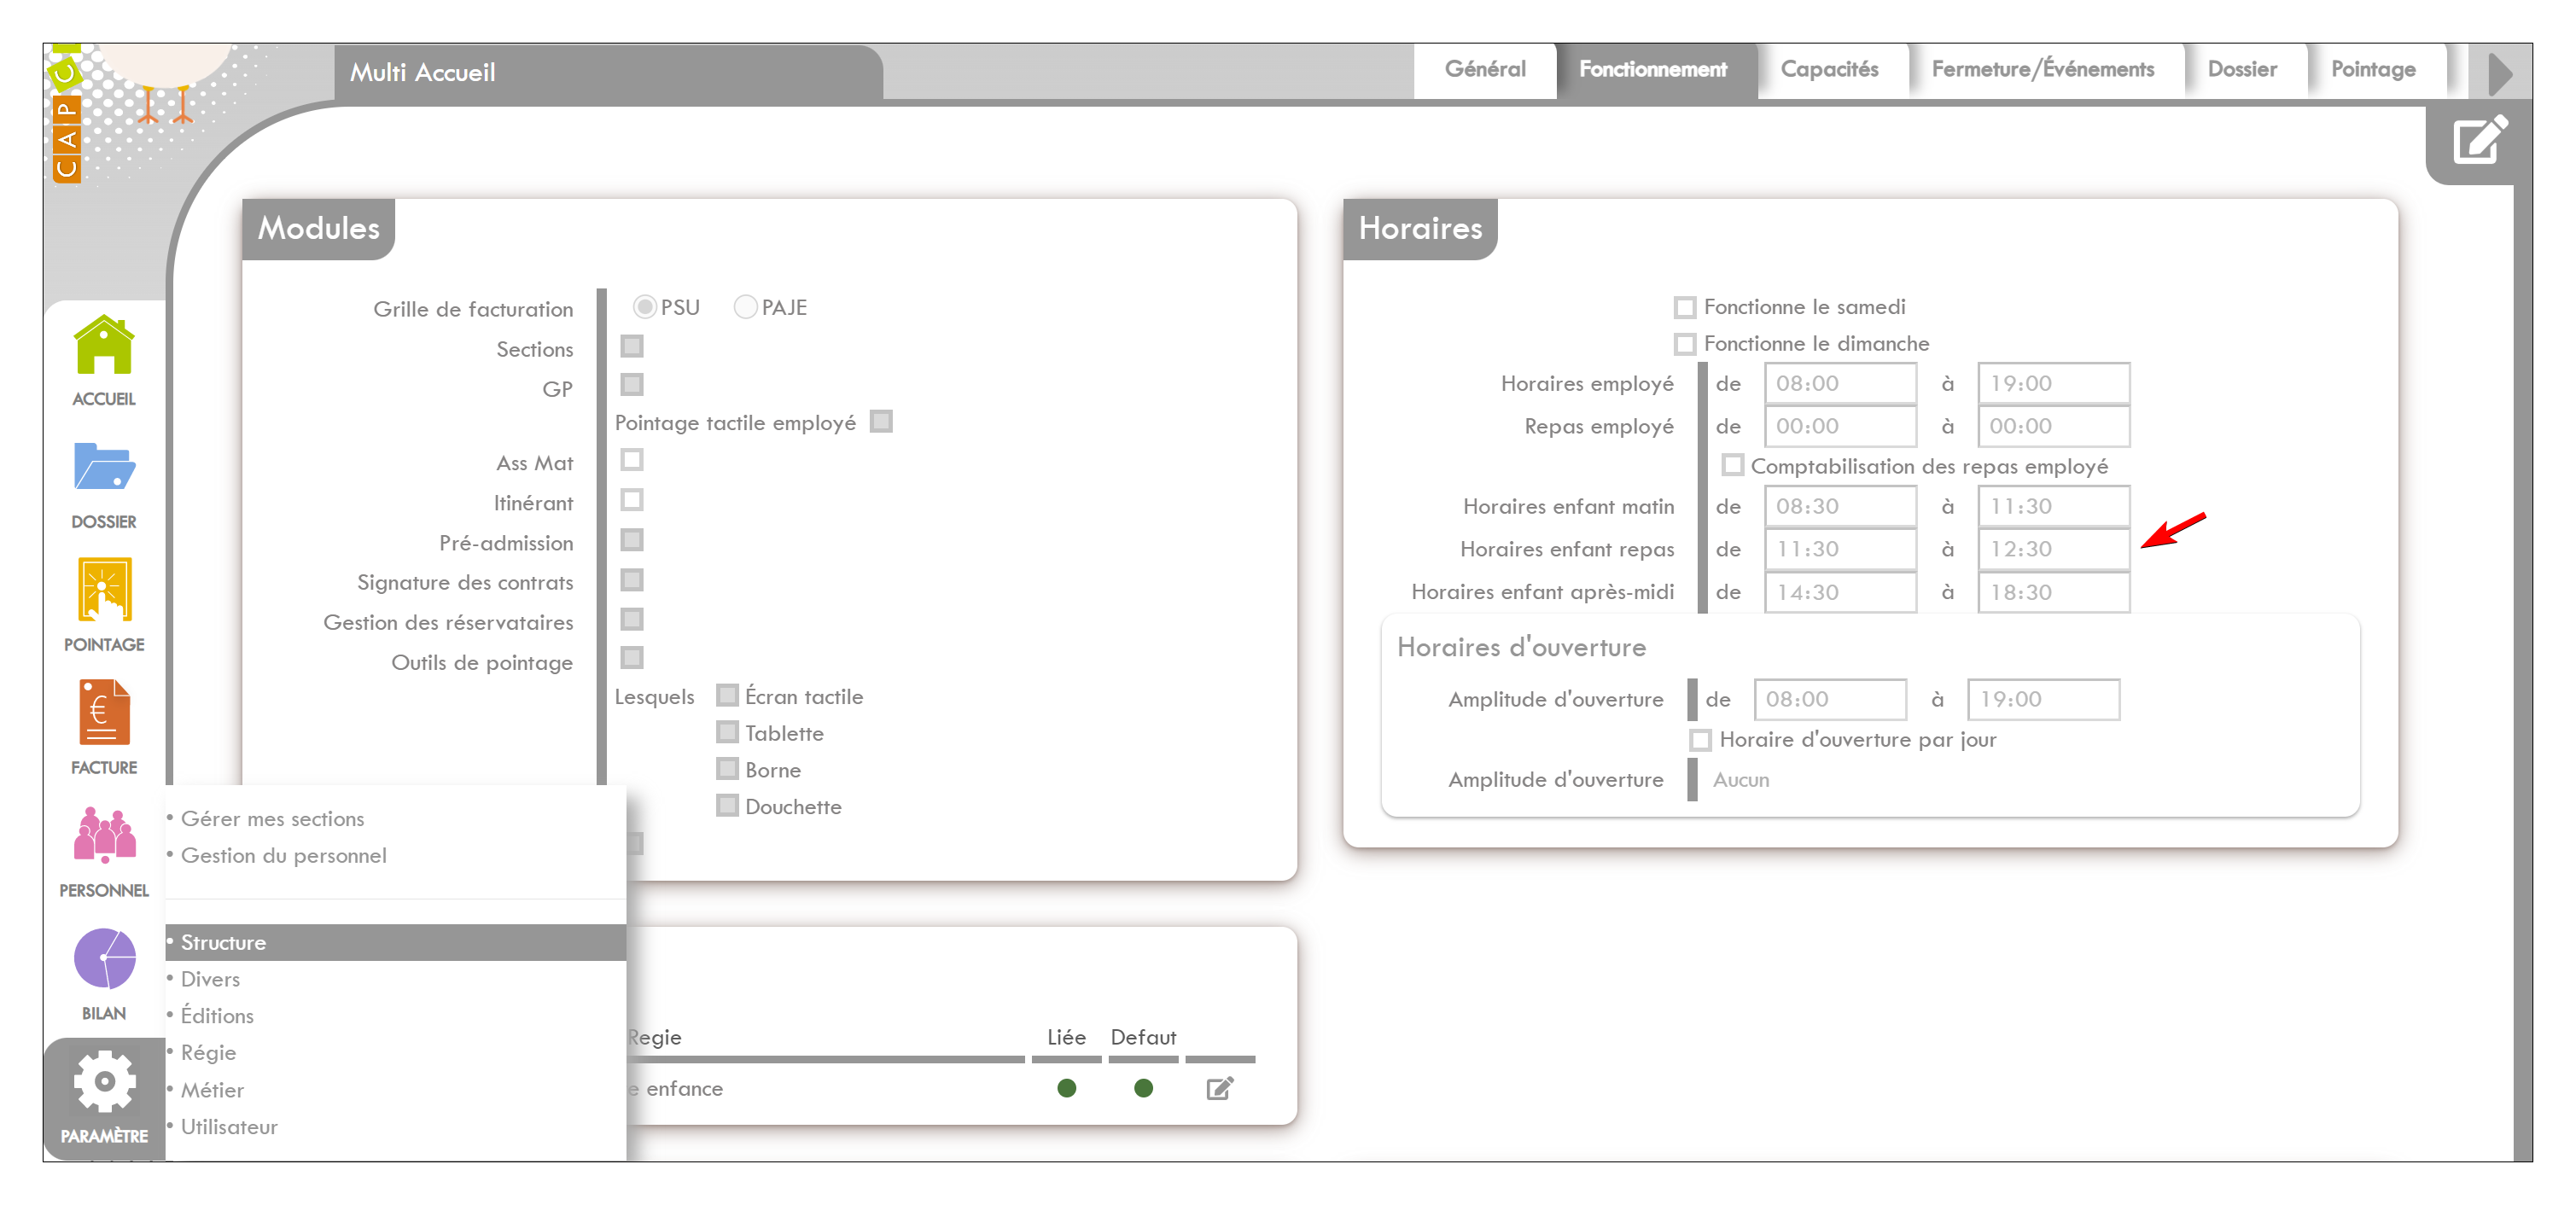2576x1205 pixels.
Task: Check Fonctionne le samedi
Action: pyautogui.click(x=1685, y=307)
